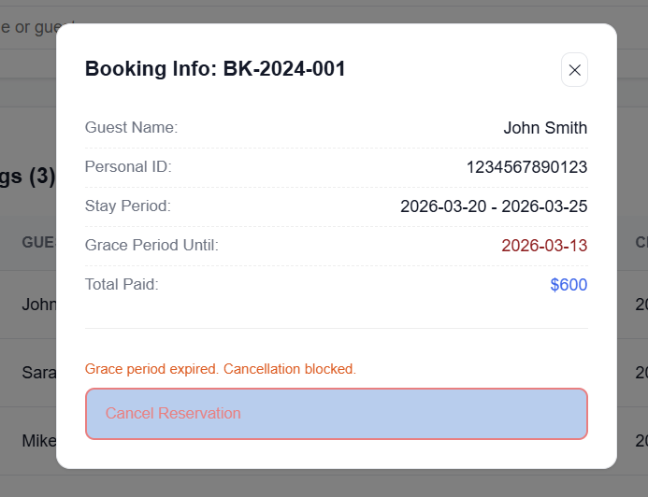The width and height of the screenshot is (648, 497).
Task: Select the Booking Info BK-2024-001 title
Action: coord(215,69)
